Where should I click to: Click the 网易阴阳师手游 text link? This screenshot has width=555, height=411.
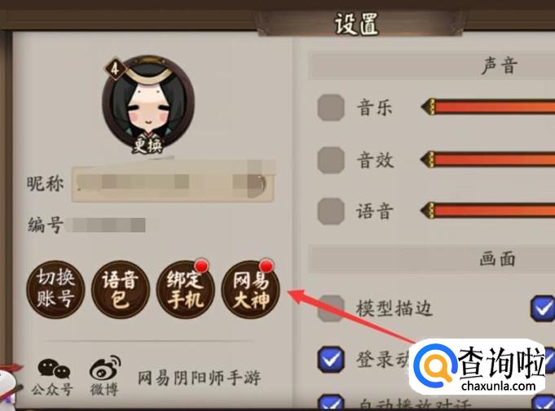click(200, 378)
